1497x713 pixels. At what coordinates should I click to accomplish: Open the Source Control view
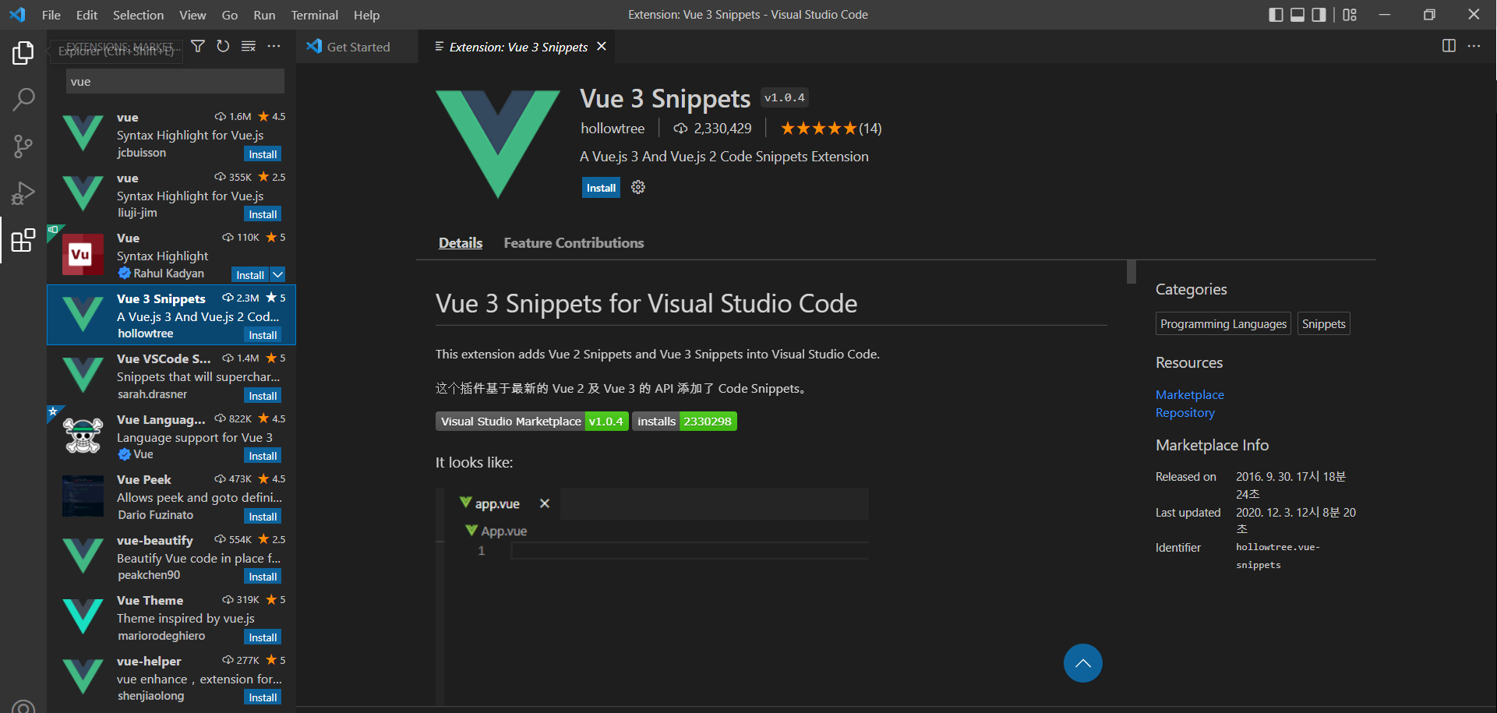tap(23, 146)
